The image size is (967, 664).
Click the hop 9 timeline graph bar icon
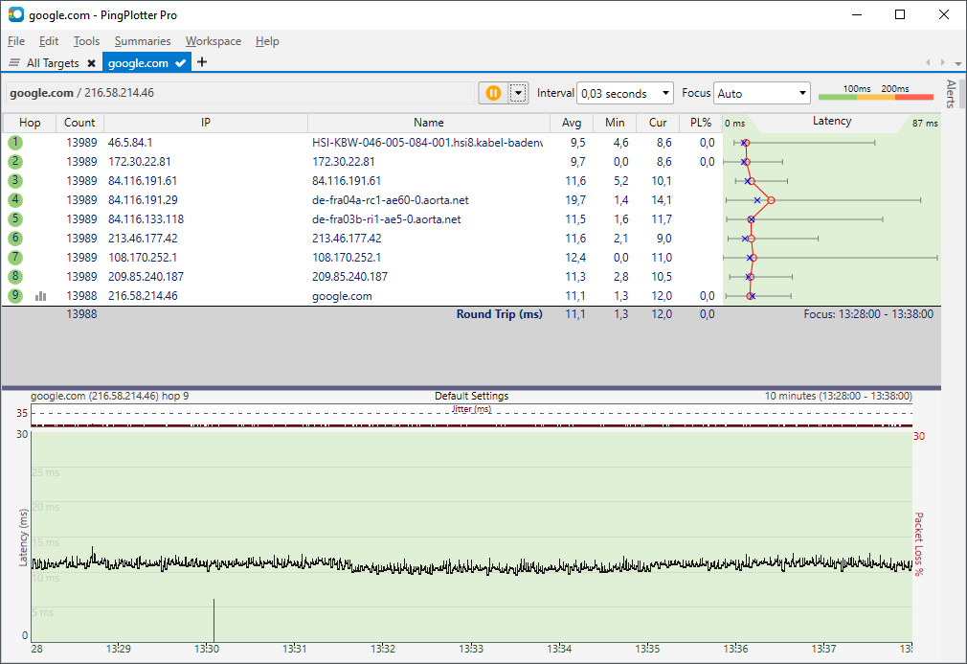[41, 296]
